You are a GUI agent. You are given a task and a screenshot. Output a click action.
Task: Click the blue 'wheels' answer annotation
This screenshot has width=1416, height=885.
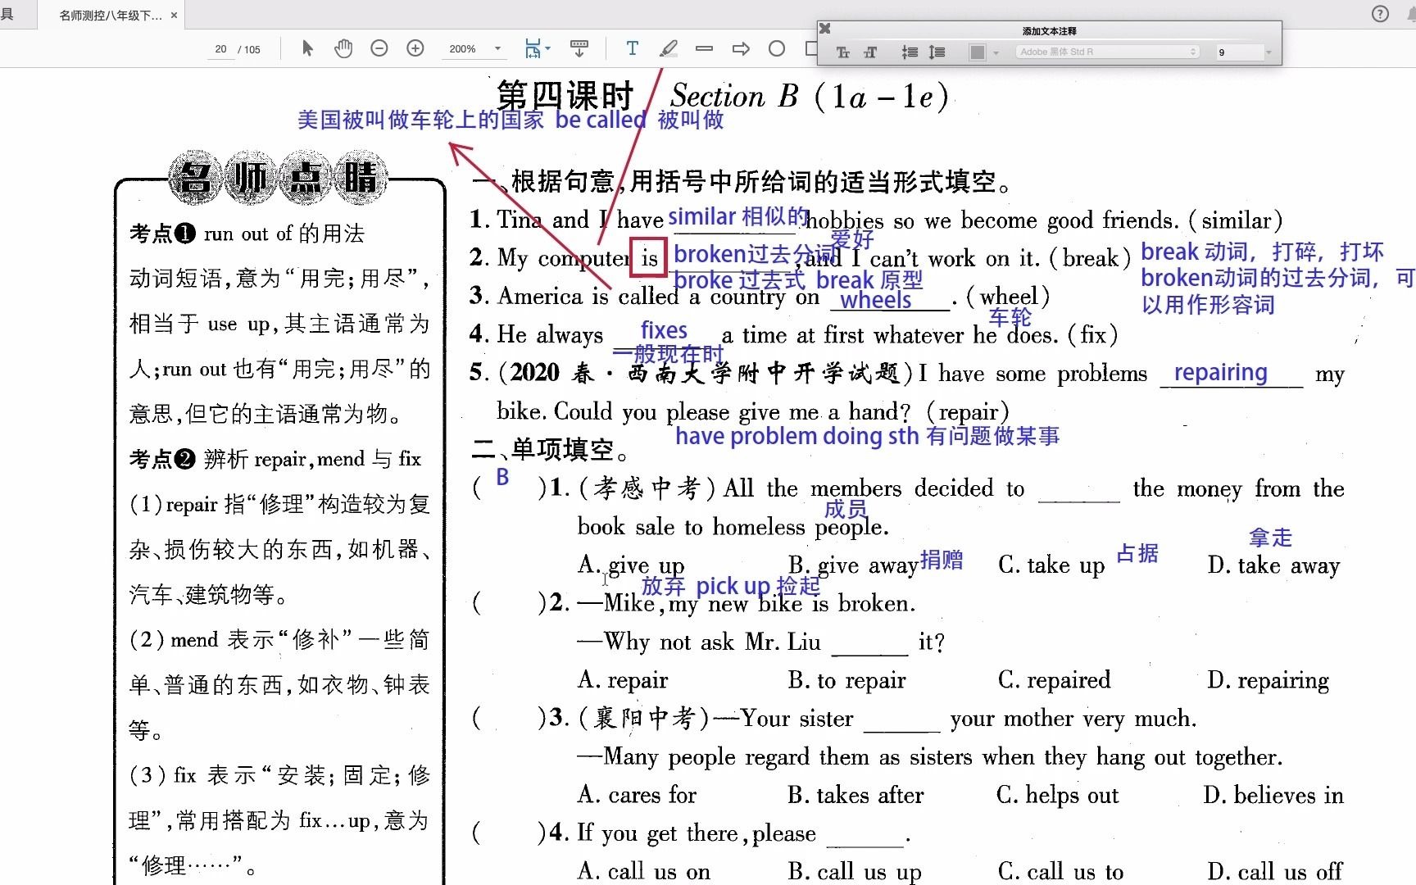875,300
